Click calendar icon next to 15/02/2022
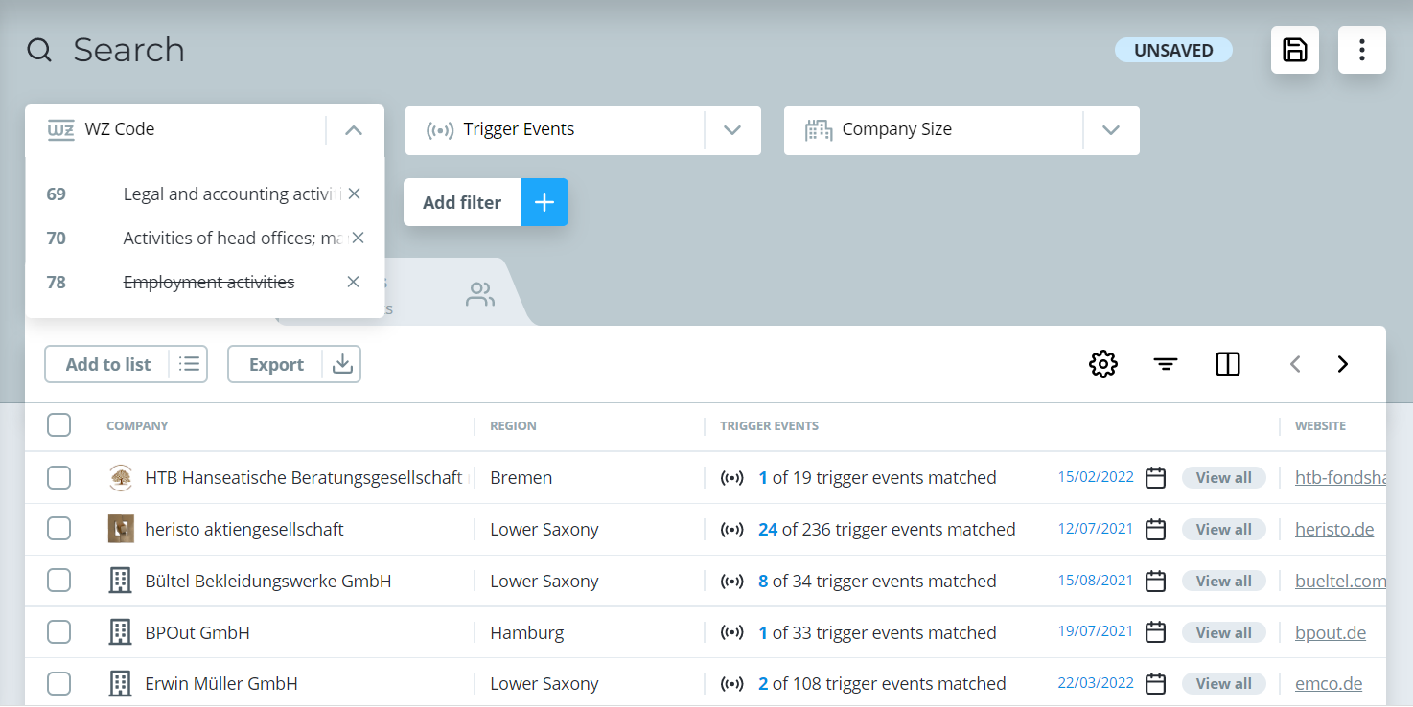Viewport: 1413px width, 707px height. pyautogui.click(x=1156, y=477)
